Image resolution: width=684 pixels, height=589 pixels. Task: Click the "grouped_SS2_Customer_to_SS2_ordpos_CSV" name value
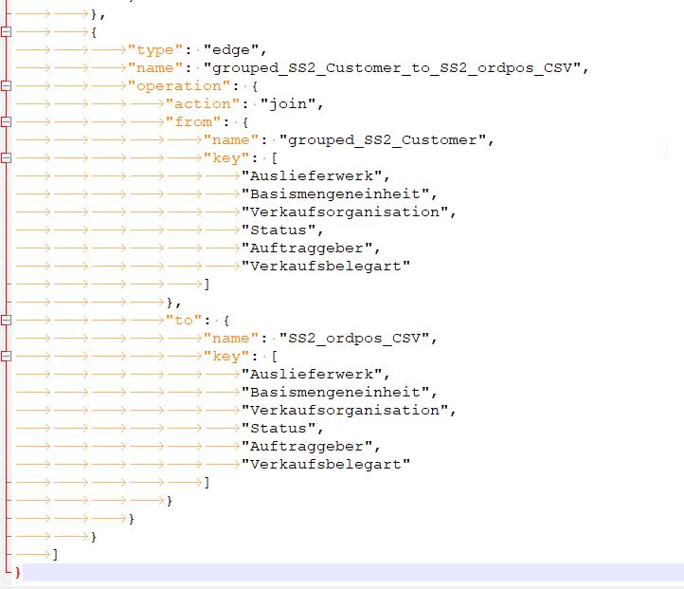coord(391,68)
